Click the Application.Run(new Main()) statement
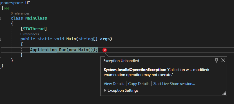This screenshot has height=104, width=234. 64,50
